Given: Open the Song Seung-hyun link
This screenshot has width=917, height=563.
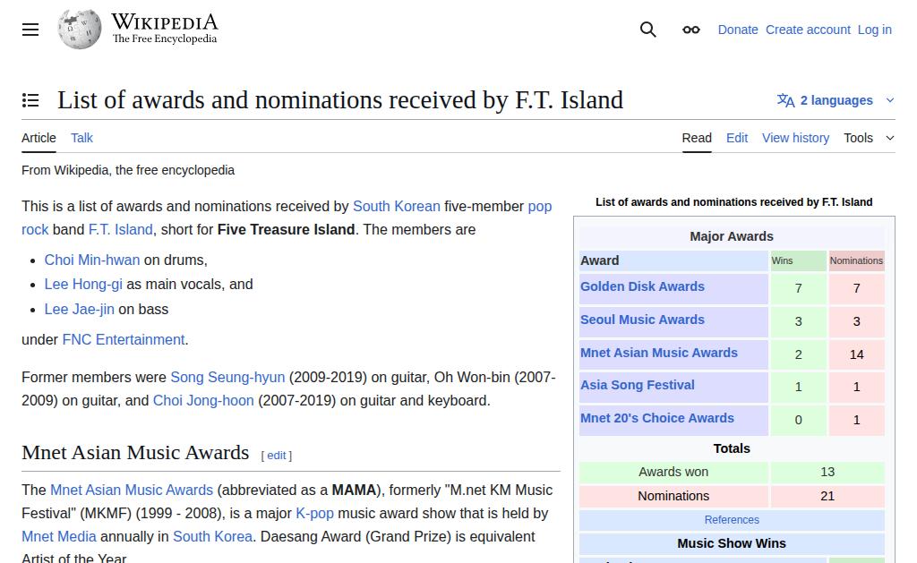Looking at the screenshot, I should (227, 377).
